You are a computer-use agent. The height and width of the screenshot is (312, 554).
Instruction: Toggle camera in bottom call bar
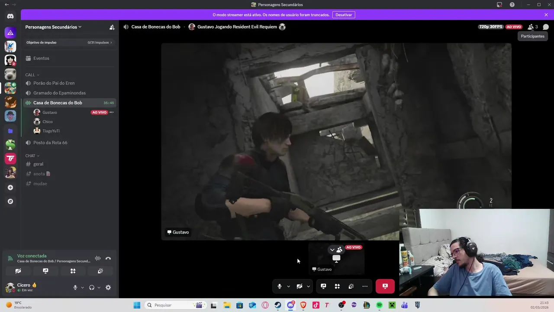coord(300,286)
